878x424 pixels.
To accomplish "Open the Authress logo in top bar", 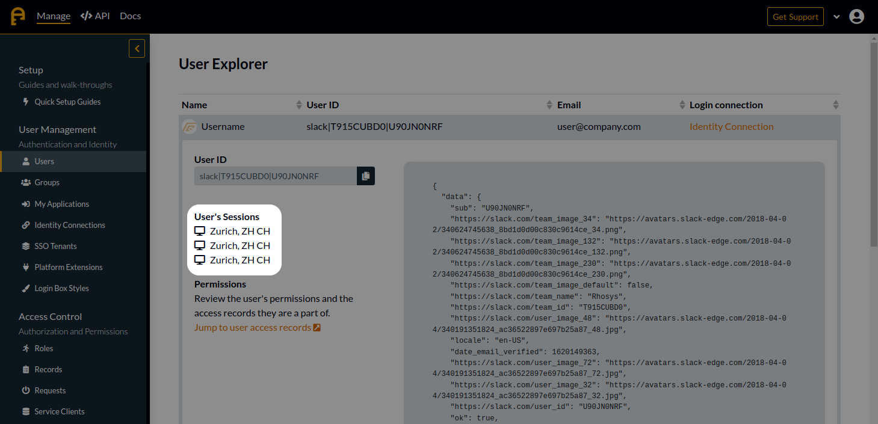I will 17,16.
